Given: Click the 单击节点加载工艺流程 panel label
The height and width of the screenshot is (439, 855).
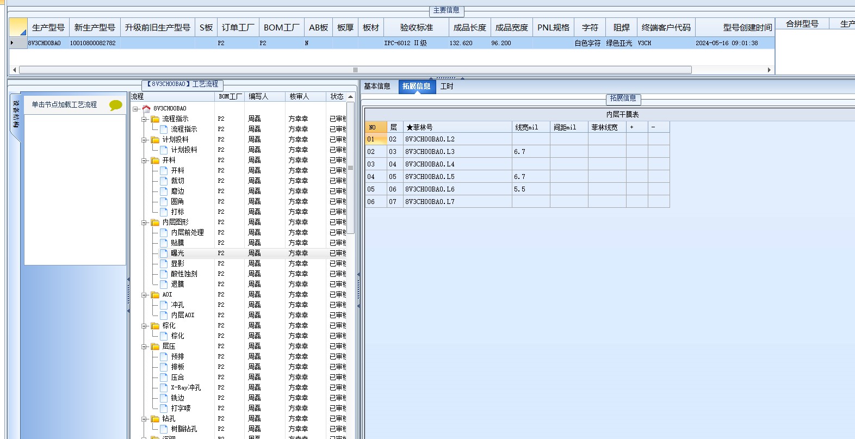Looking at the screenshot, I should pos(64,104).
